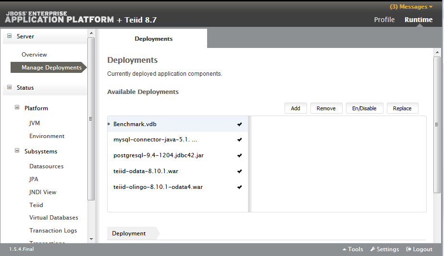
Task: Open Transaction Logs
Action: 53,231
